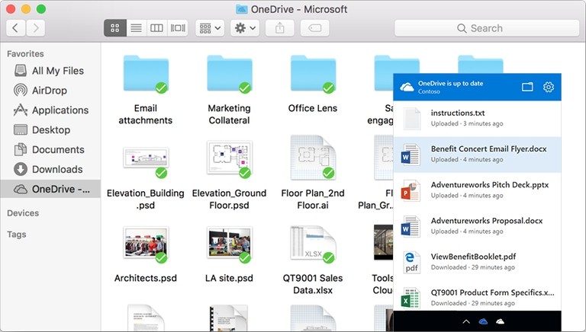The image size is (586, 332).
Task: Click Excel icon for QT9001 Product Form
Action: [411, 298]
